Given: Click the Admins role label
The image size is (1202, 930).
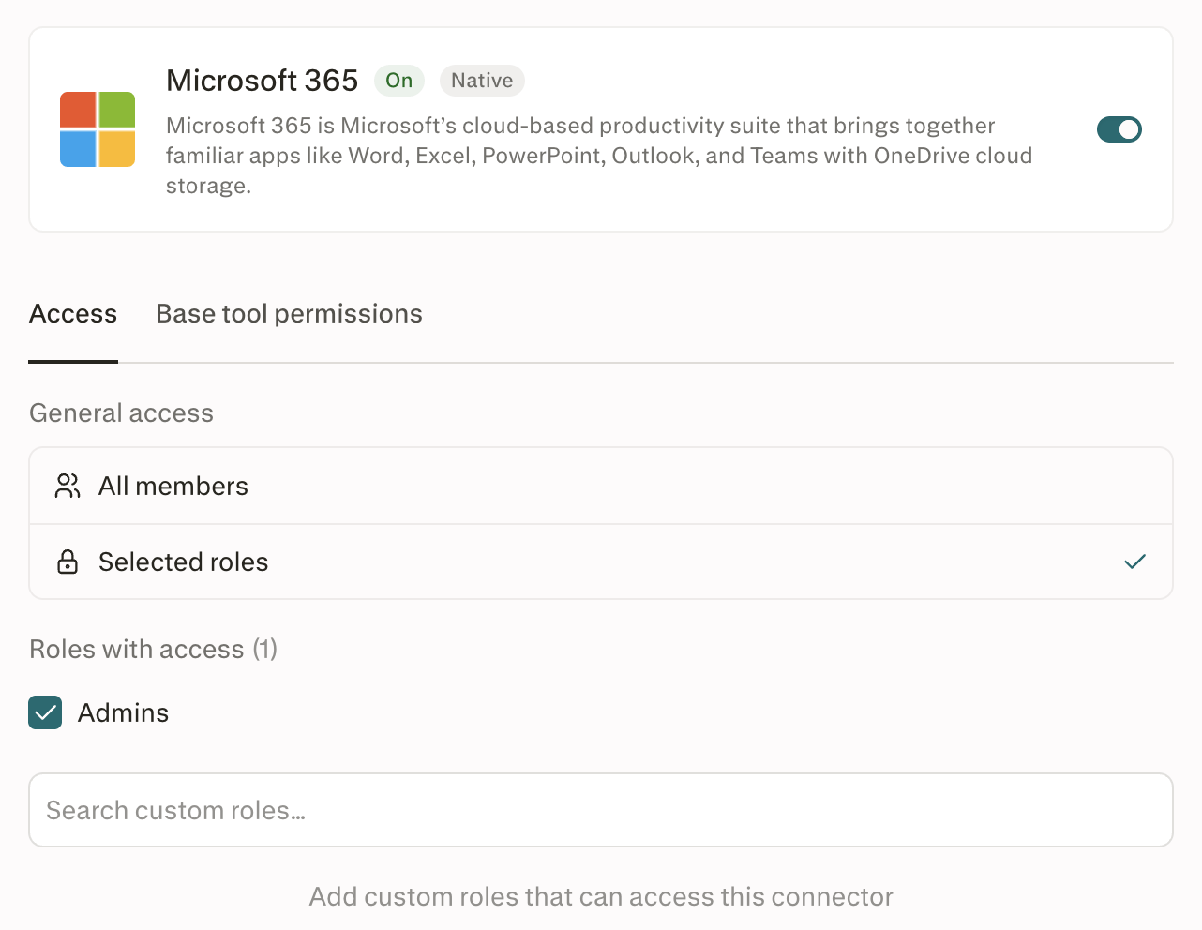Looking at the screenshot, I should click(123, 713).
